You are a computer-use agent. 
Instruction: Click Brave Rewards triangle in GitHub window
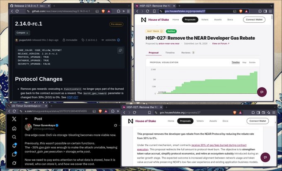(x=109, y=11)
